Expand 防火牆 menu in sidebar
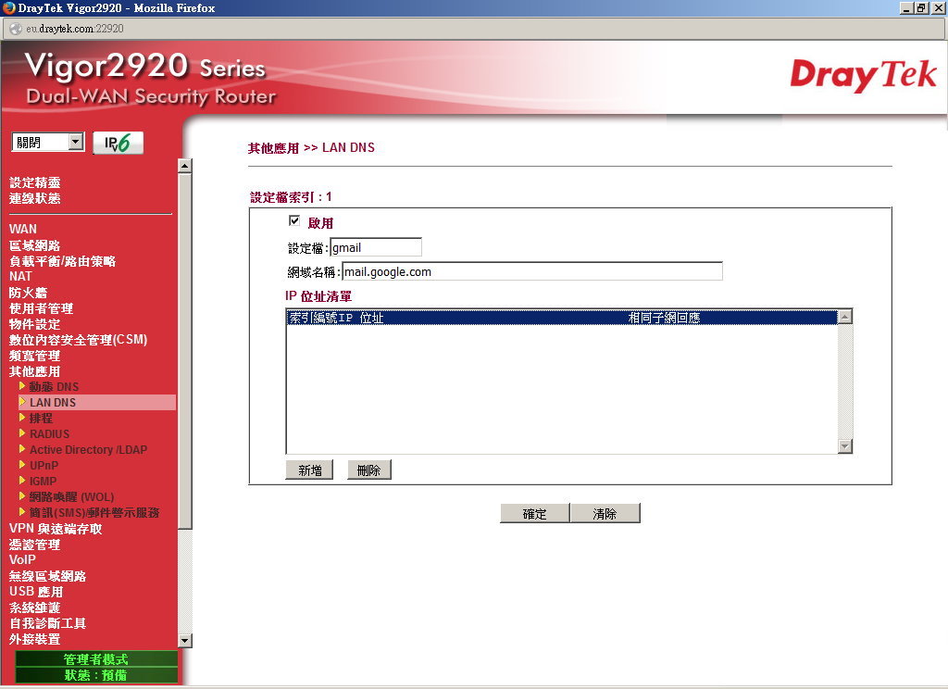The image size is (948, 689). 29,292
